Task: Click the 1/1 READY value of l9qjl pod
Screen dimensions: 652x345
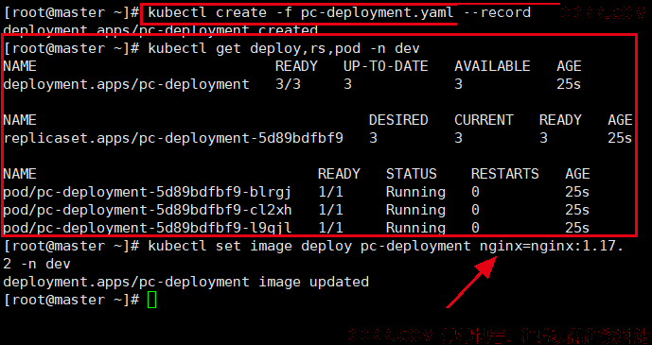Action: tap(330, 228)
